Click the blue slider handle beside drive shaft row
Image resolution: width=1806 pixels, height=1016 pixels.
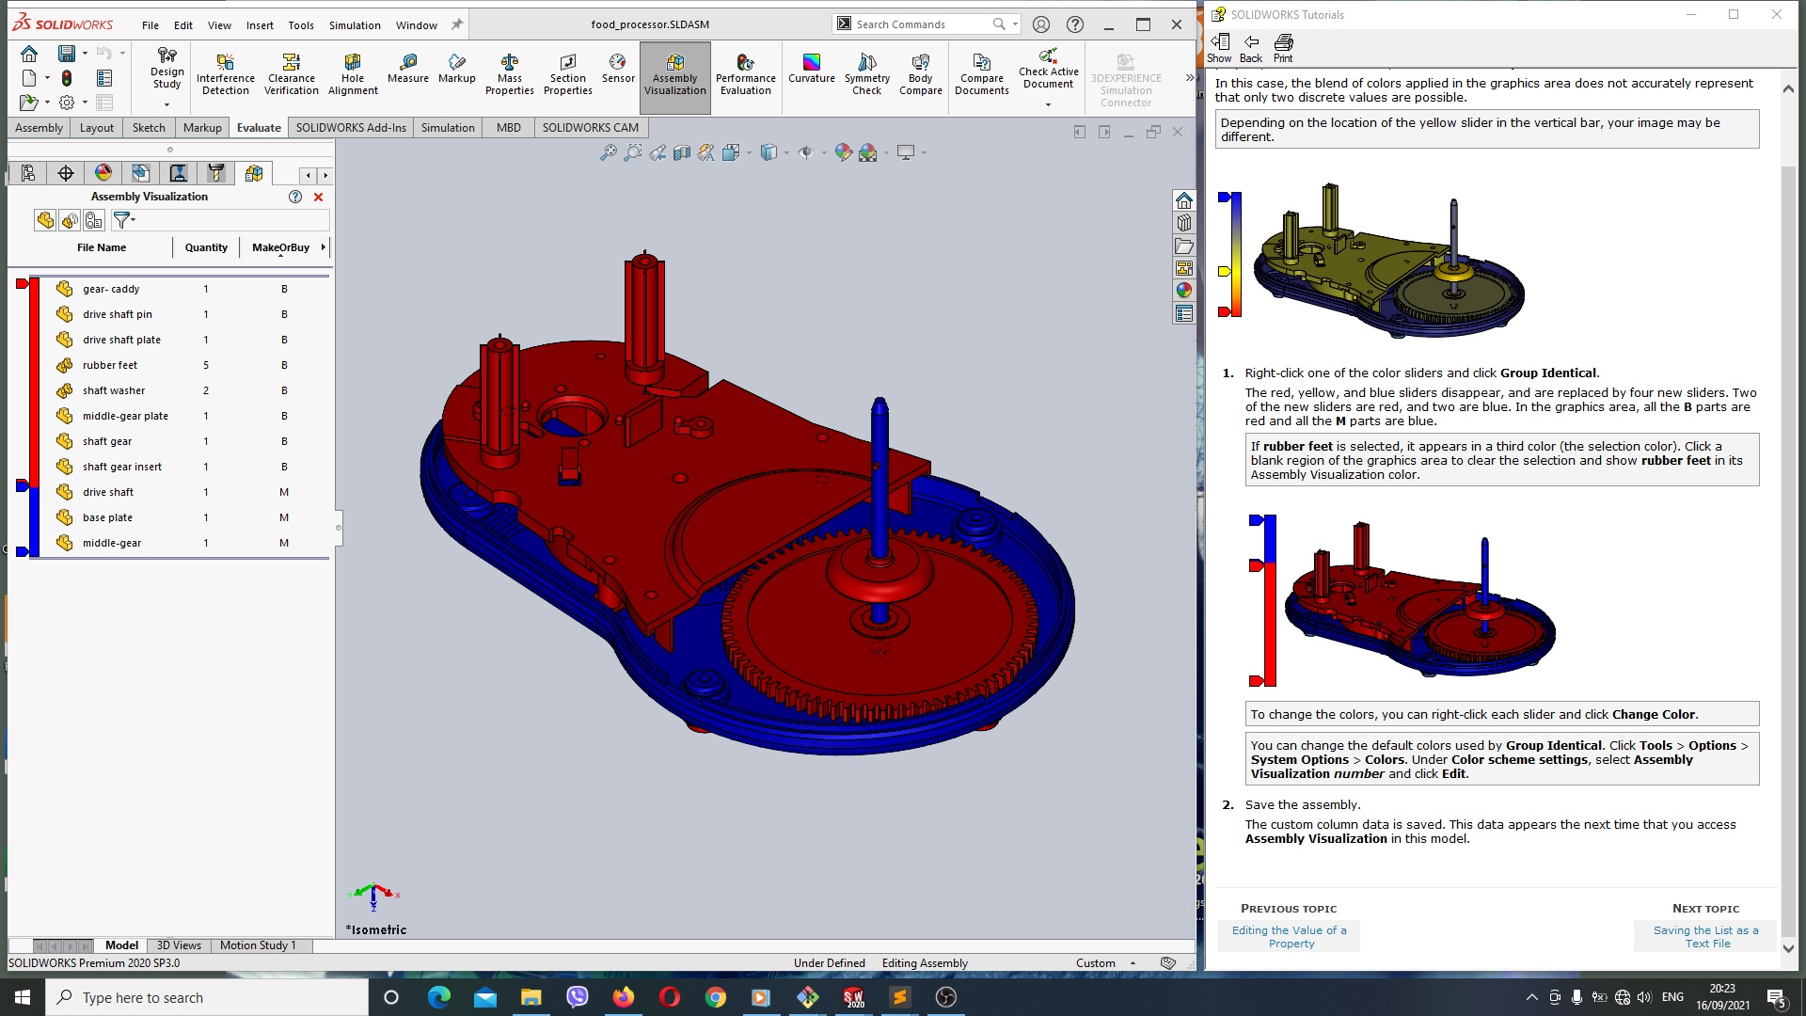coord(22,485)
